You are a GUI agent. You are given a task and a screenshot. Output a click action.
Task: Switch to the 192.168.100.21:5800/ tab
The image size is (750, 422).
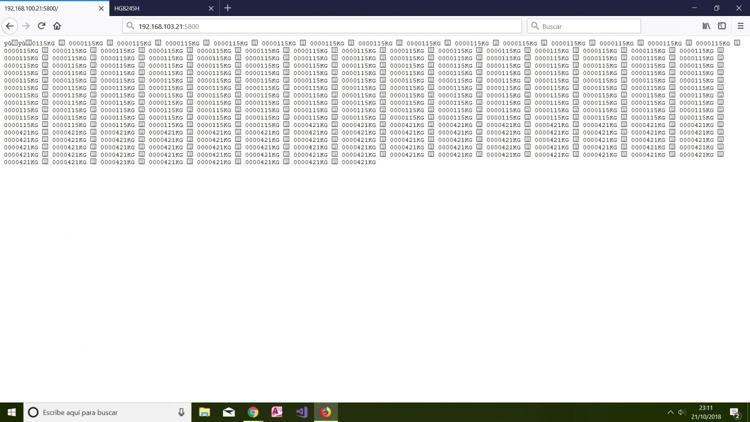coord(54,8)
